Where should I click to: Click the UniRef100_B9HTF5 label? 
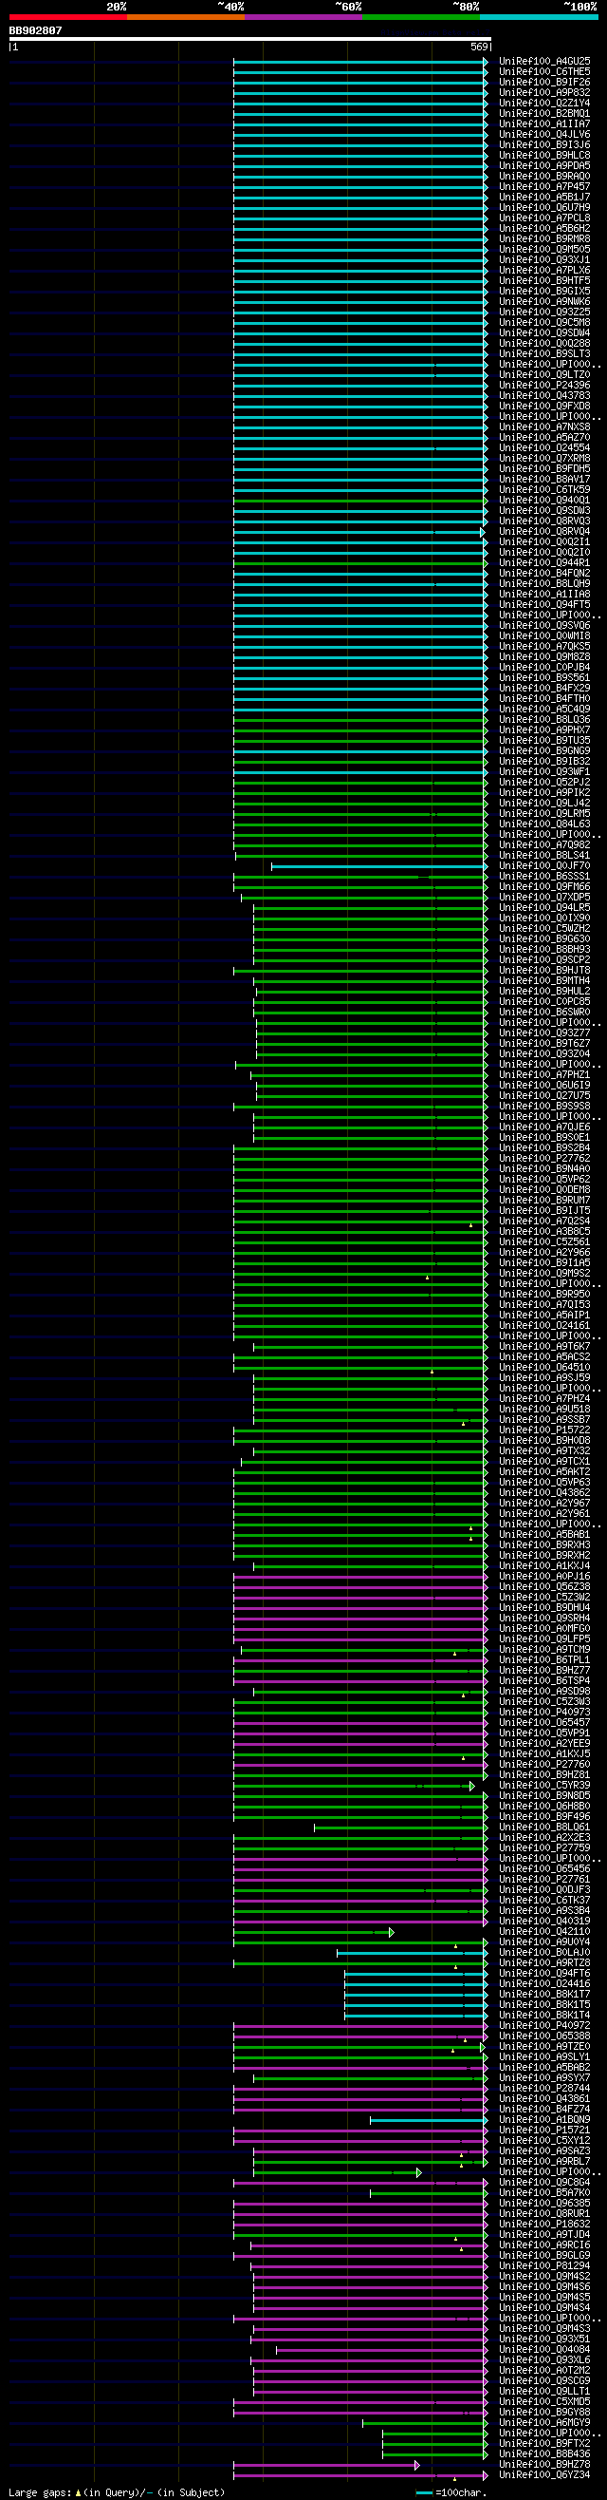click(x=544, y=280)
